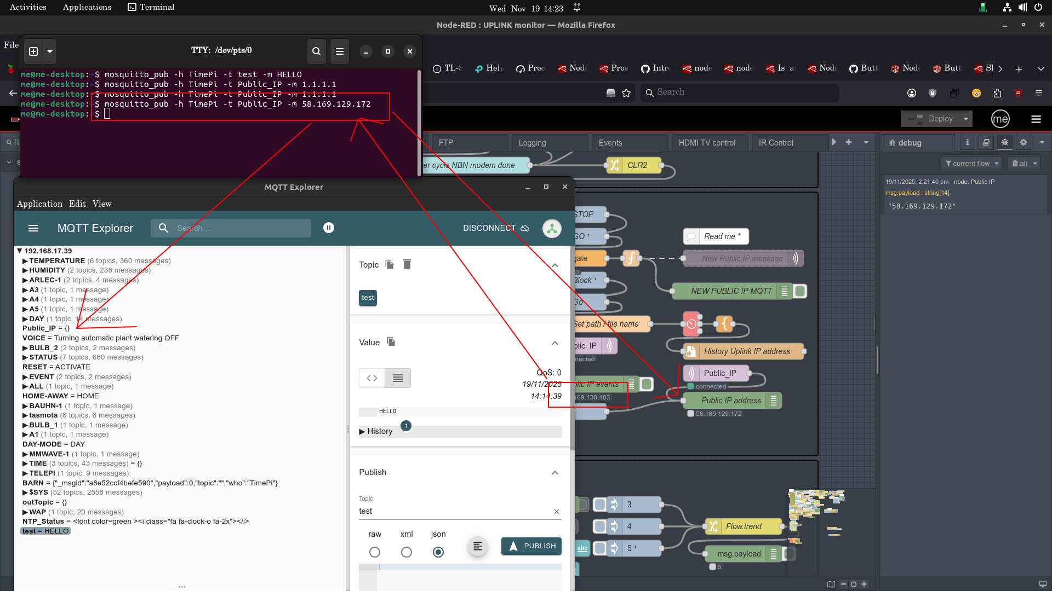
Task: Delete topic using the trash icon
Action: pyautogui.click(x=407, y=264)
